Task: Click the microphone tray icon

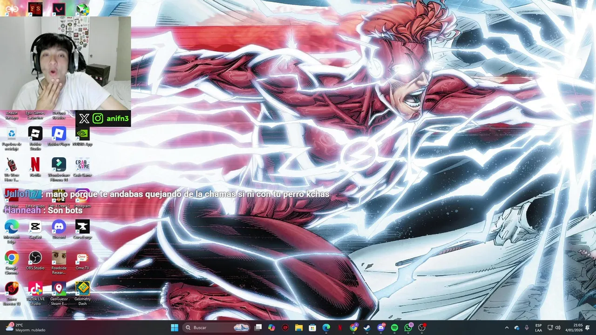Action: coord(527,328)
